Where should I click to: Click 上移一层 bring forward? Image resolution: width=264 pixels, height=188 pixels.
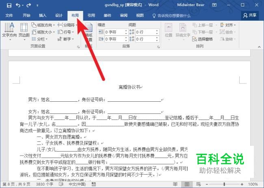[203, 25]
